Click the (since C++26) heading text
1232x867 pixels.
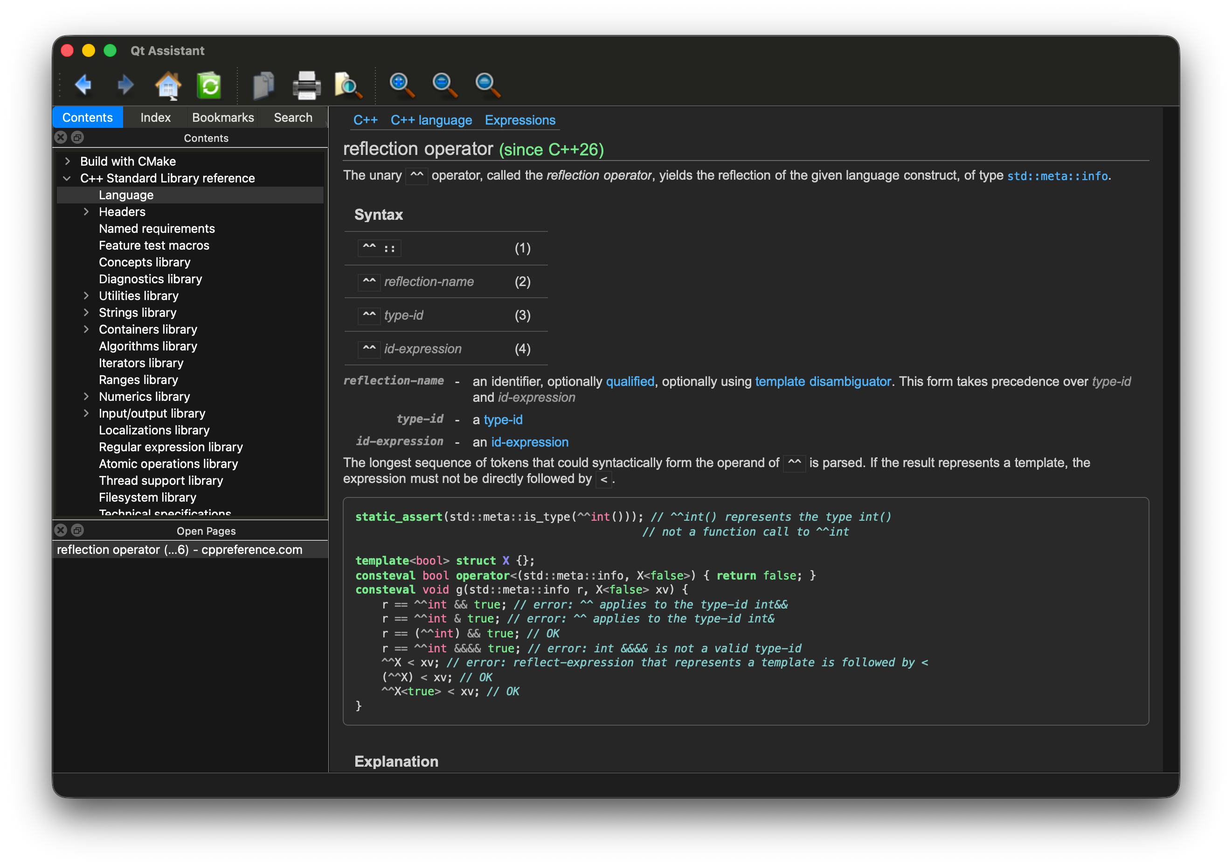tap(551, 149)
